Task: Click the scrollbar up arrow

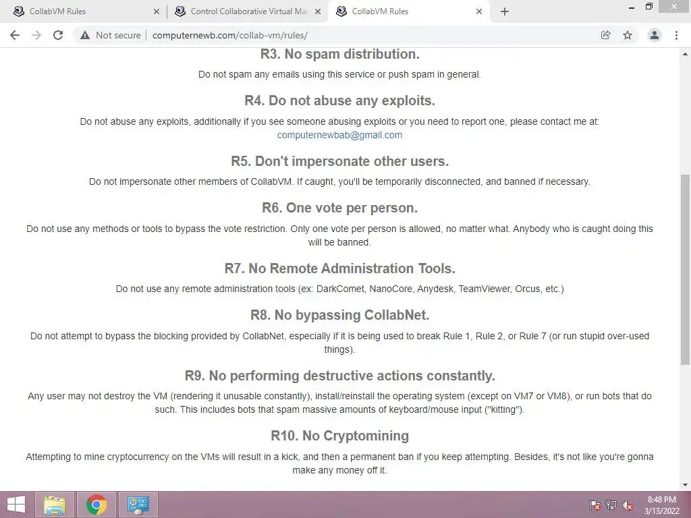Action: pos(685,54)
